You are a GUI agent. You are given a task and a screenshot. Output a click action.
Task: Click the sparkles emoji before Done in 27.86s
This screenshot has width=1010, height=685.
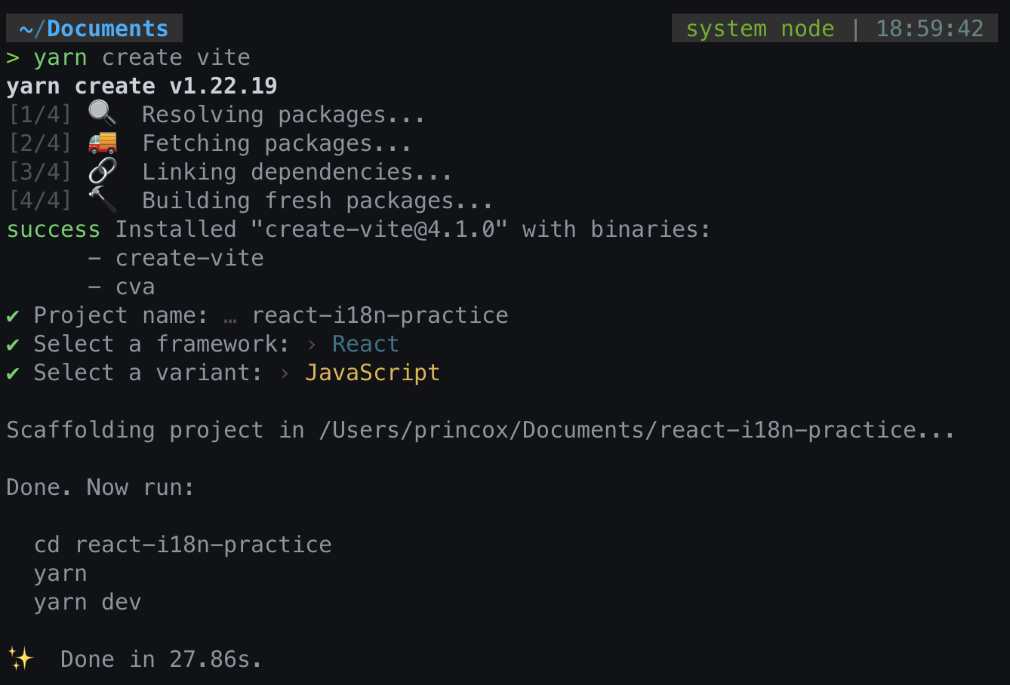[x=21, y=658]
